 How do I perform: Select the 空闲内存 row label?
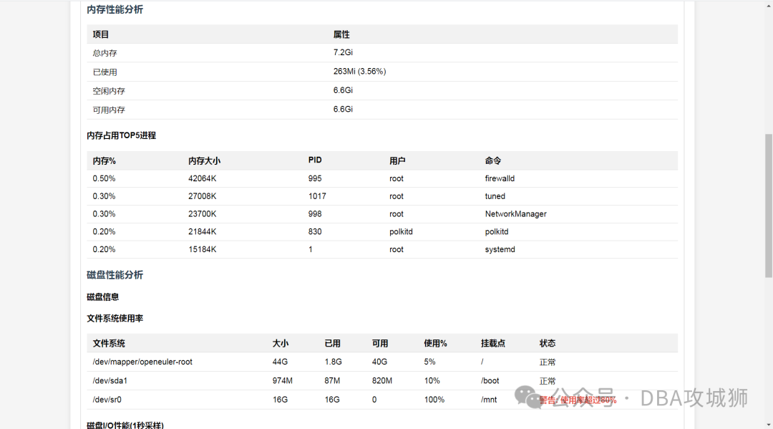109,91
